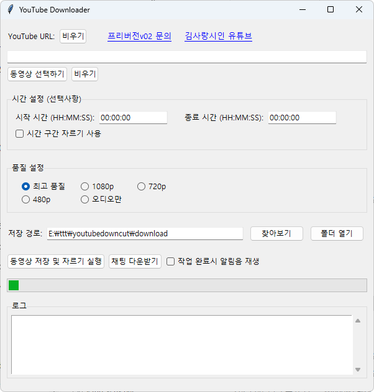Click the 채팅 다운받기 button
The height and width of the screenshot is (392, 374).
[x=135, y=262]
